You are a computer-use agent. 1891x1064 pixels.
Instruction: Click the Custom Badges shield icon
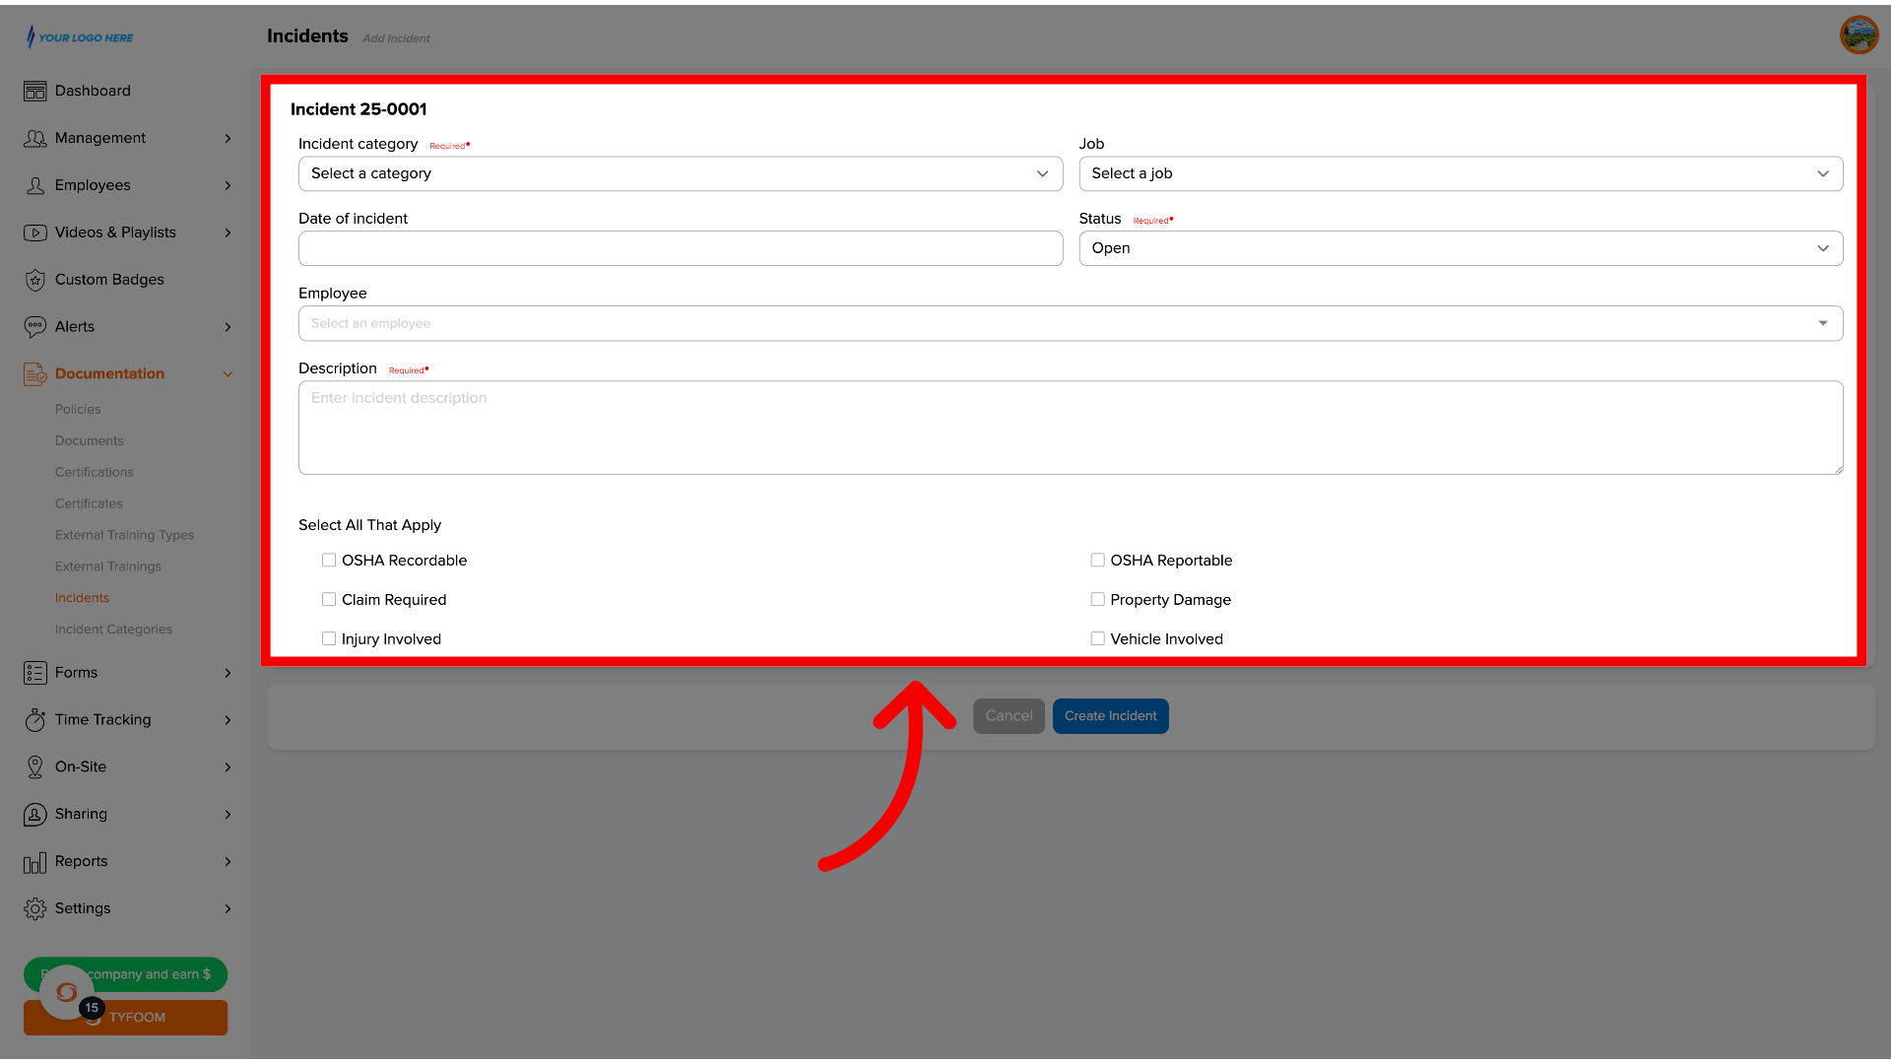(x=35, y=280)
